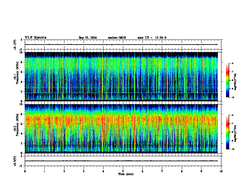Click the Sep. 25, 2026 date label
Image resolution: width=249 pixels, height=192 pixels.
click(x=88, y=38)
